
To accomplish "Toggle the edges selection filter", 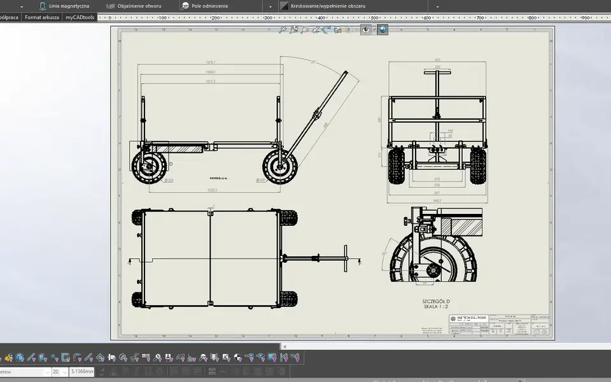I will (31, 357).
